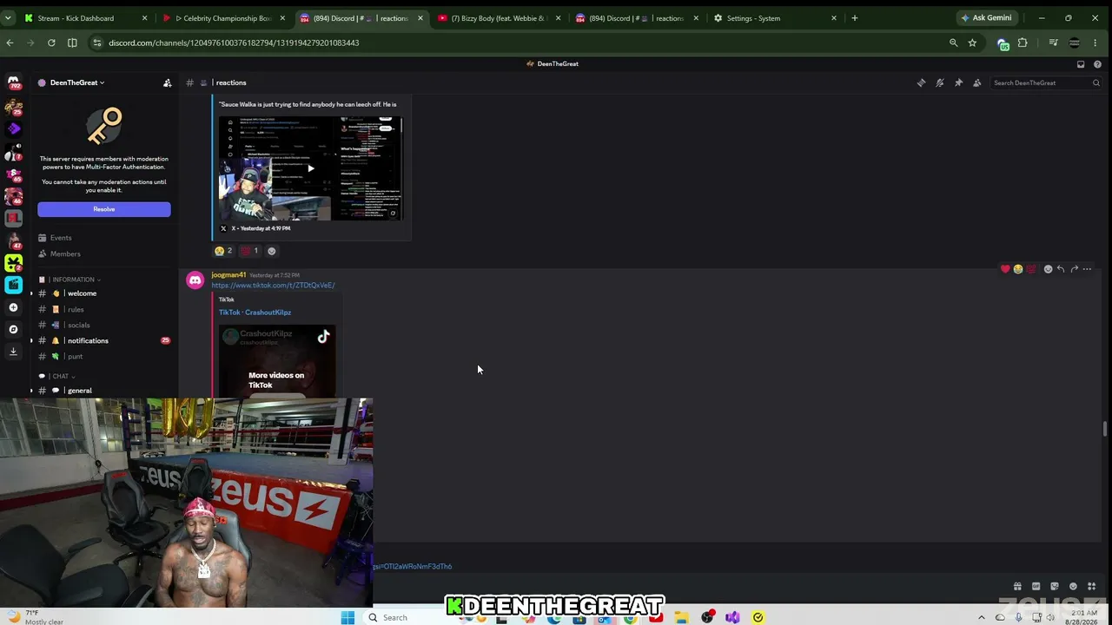Open the Threads icon in channel header
This screenshot has height=625, width=1112.
(x=921, y=82)
